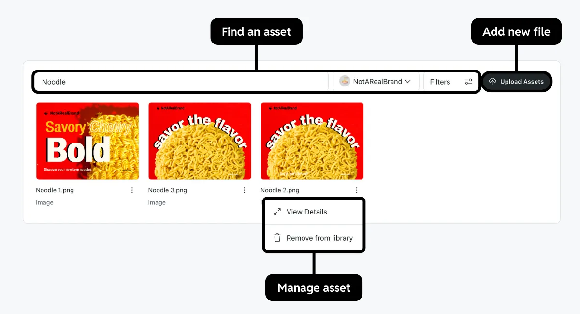This screenshot has height=314, width=580.
Task: Expand the NotARealBrand brand dropdown
Action: [409, 82]
